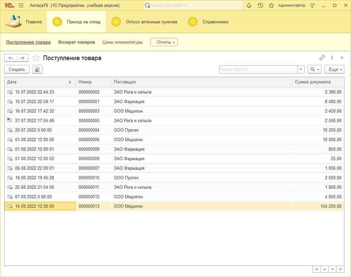The image size is (351, 277).
Task: Open Цены номенклатуры link
Action: pos(122,42)
